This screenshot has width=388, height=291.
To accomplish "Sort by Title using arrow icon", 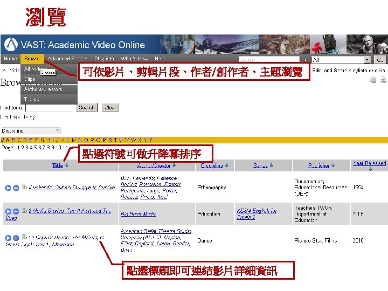I will (67, 165).
